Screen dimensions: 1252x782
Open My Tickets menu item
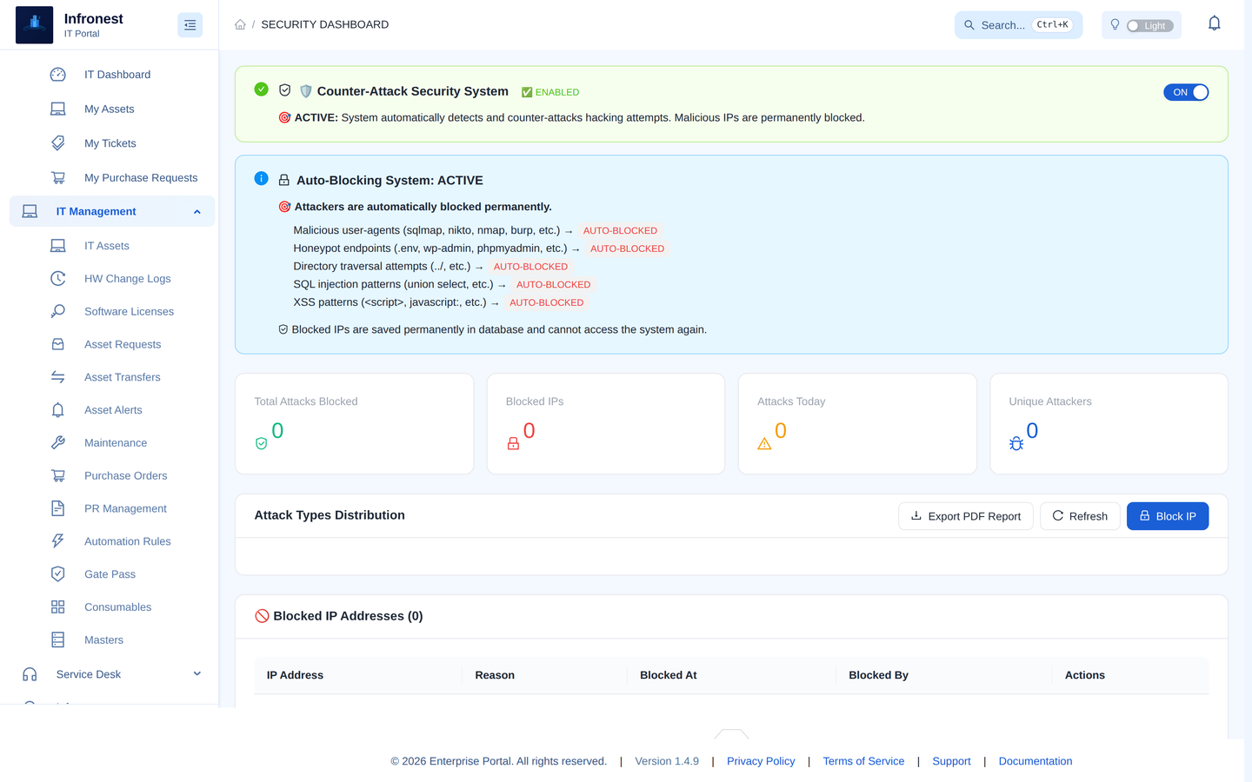(x=110, y=143)
